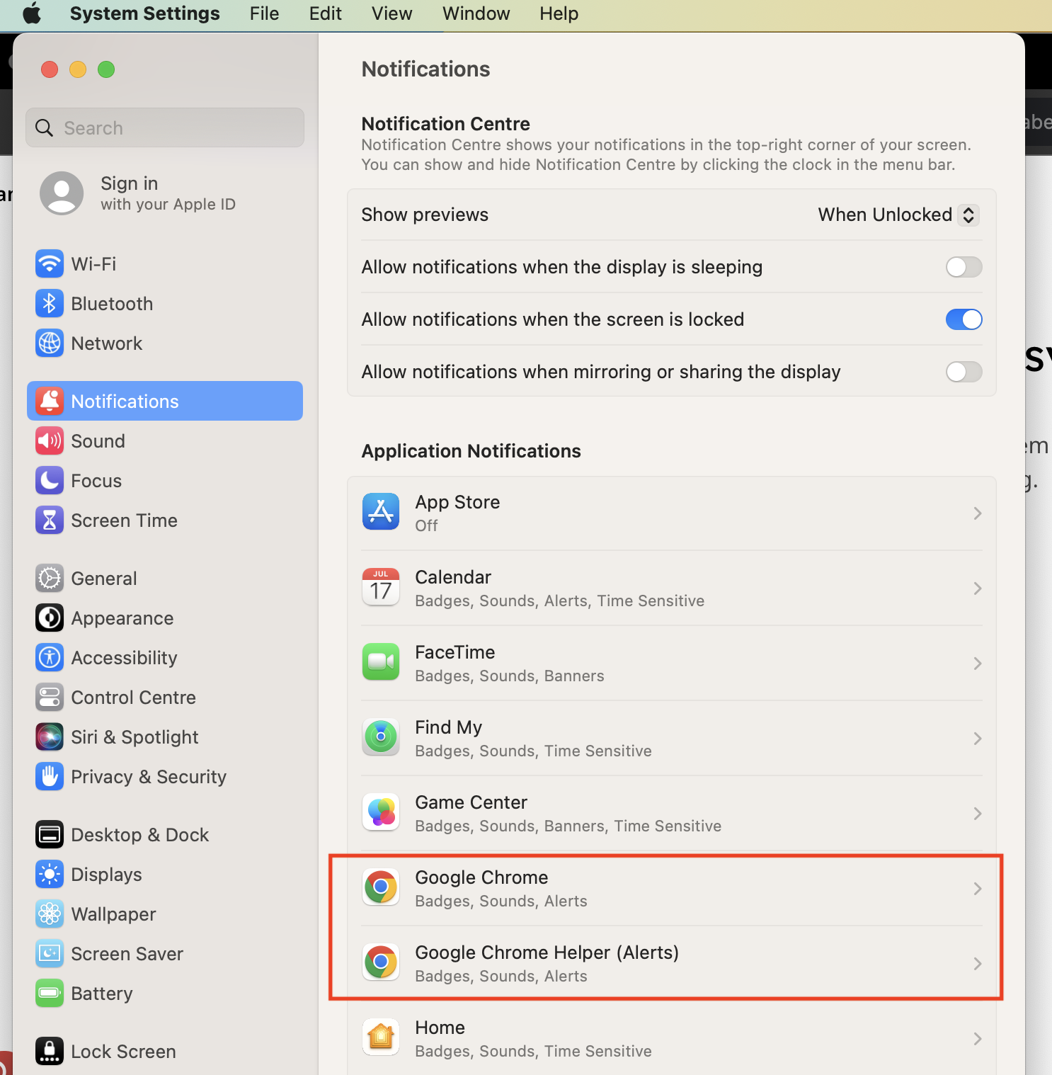Enable notifications when display is sleeping
Image resolution: width=1052 pixels, height=1075 pixels.
964,267
